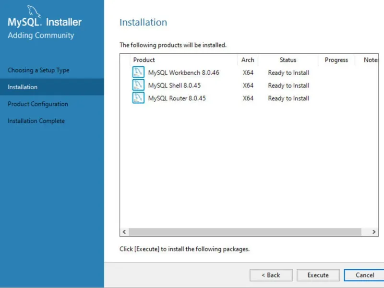Click Execute to install packages

point(318,275)
